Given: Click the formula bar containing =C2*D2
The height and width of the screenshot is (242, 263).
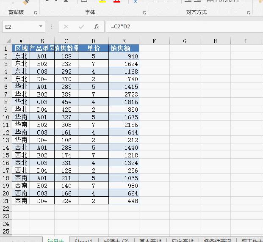Looking at the screenshot, I should tap(185, 27).
